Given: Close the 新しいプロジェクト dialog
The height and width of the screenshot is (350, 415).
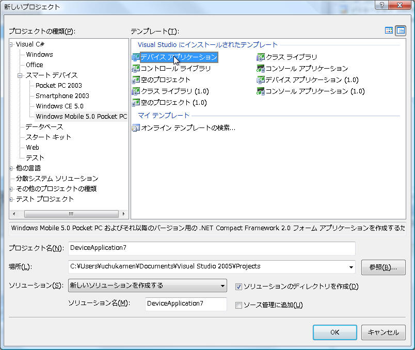Looking at the screenshot, I should coord(400,5).
